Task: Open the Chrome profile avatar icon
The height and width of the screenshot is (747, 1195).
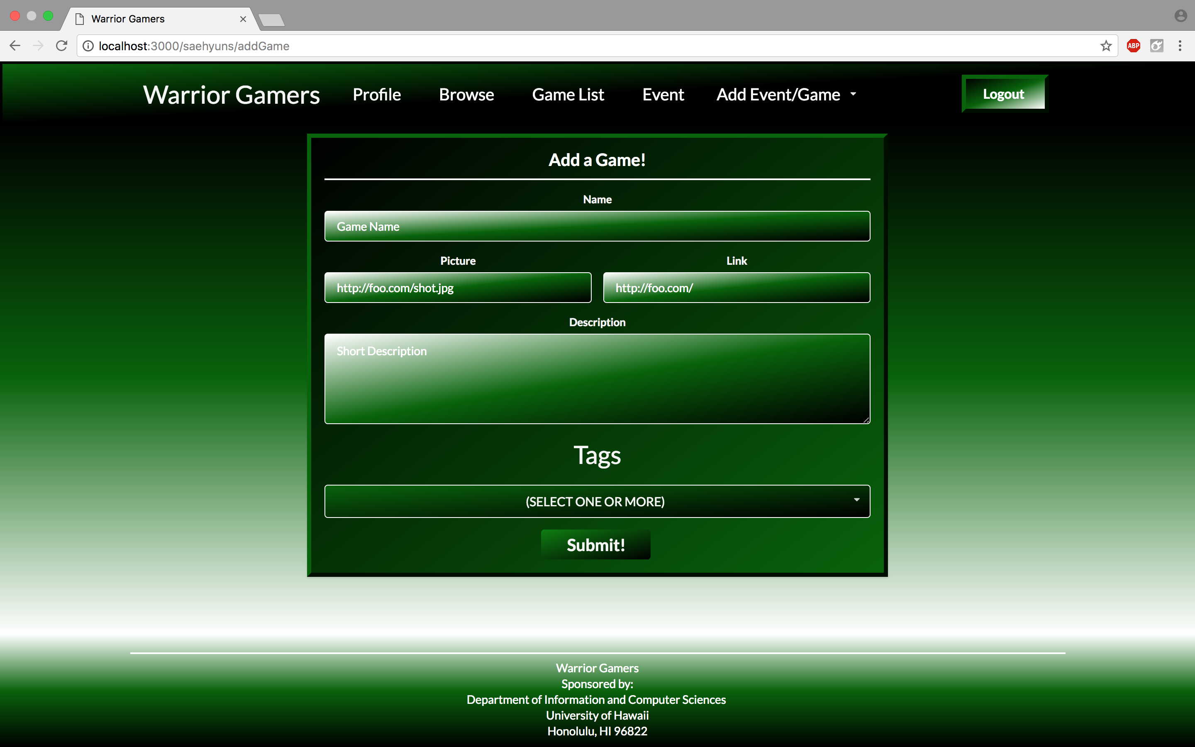Action: (x=1180, y=16)
